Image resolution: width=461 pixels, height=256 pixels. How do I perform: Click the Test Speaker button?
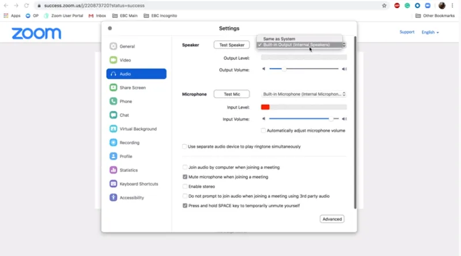[232, 45]
